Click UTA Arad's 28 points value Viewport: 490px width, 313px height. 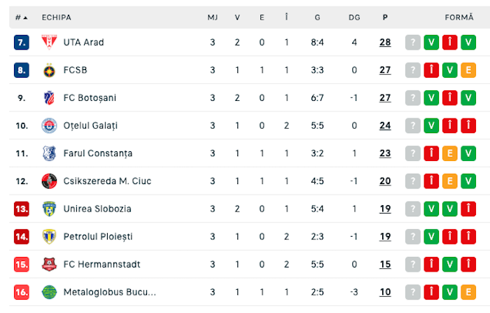pos(385,42)
